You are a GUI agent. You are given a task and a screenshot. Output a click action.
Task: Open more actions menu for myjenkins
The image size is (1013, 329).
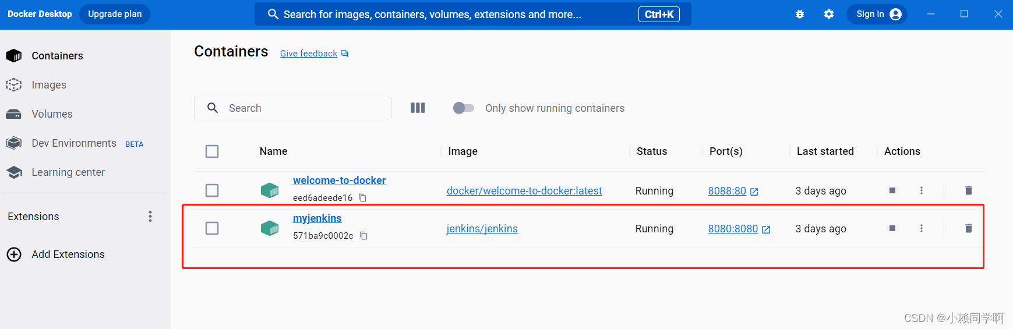click(x=922, y=228)
